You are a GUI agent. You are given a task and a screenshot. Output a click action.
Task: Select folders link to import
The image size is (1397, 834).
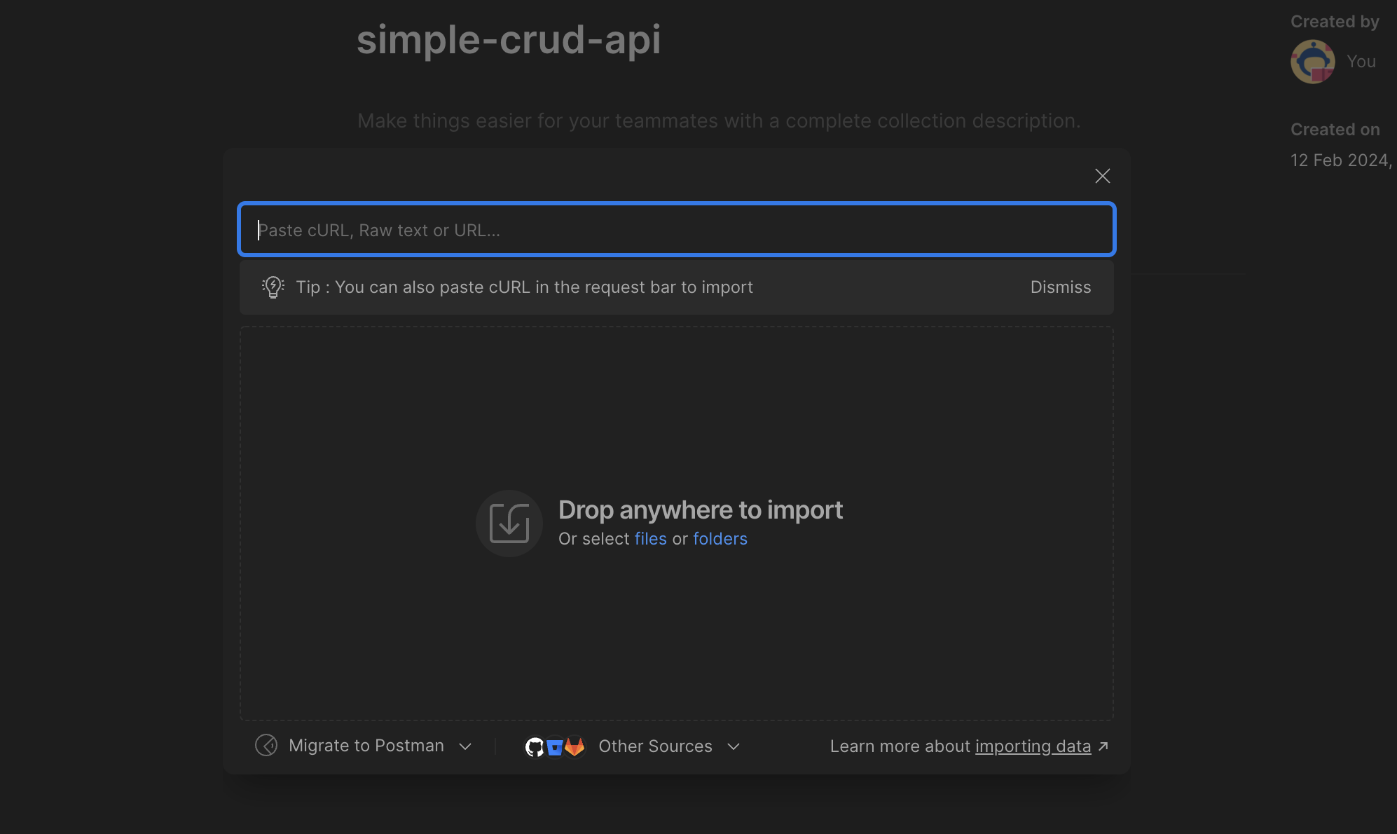(720, 539)
